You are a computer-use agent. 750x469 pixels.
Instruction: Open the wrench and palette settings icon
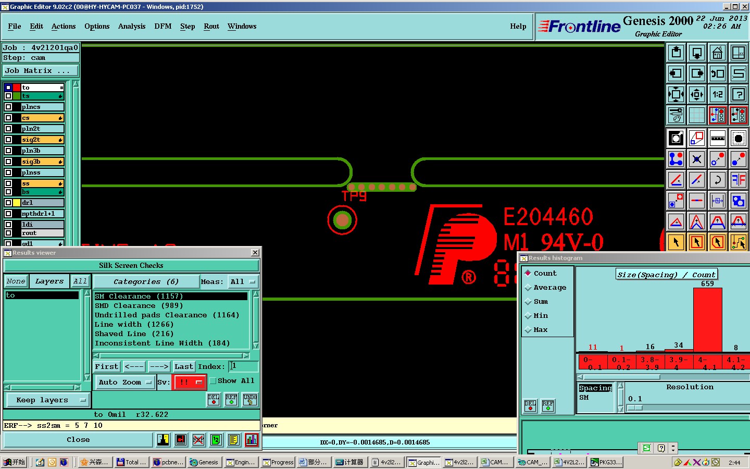tap(676, 115)
